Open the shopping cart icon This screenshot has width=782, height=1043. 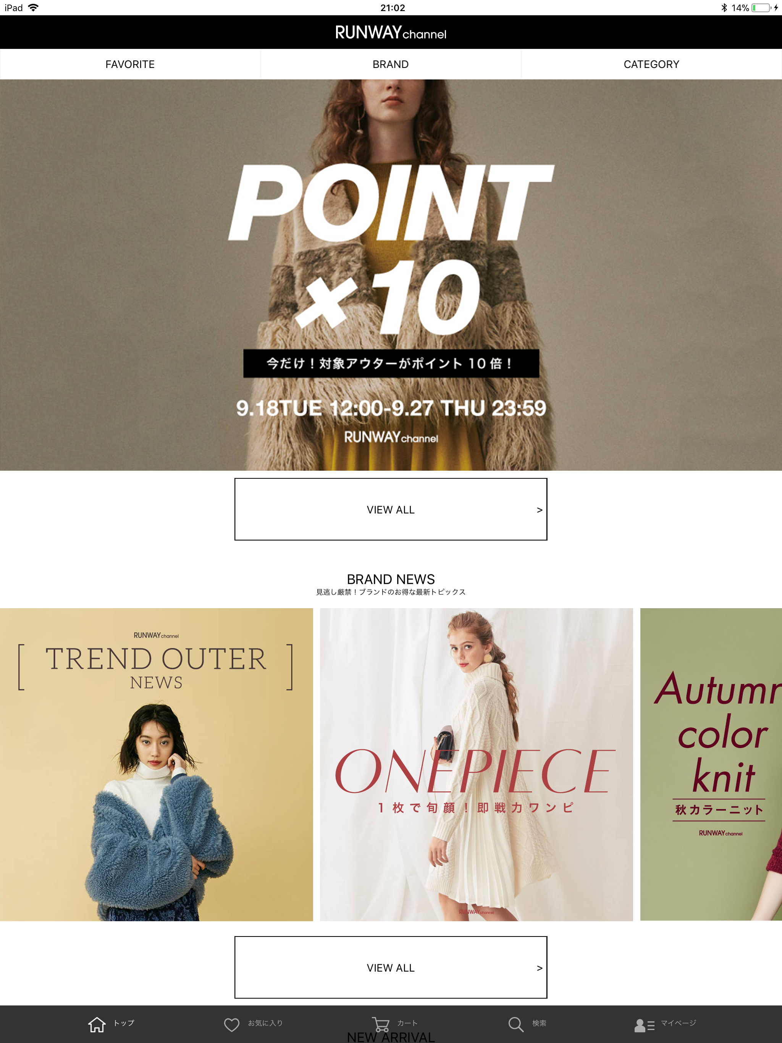click(380, 1024)
